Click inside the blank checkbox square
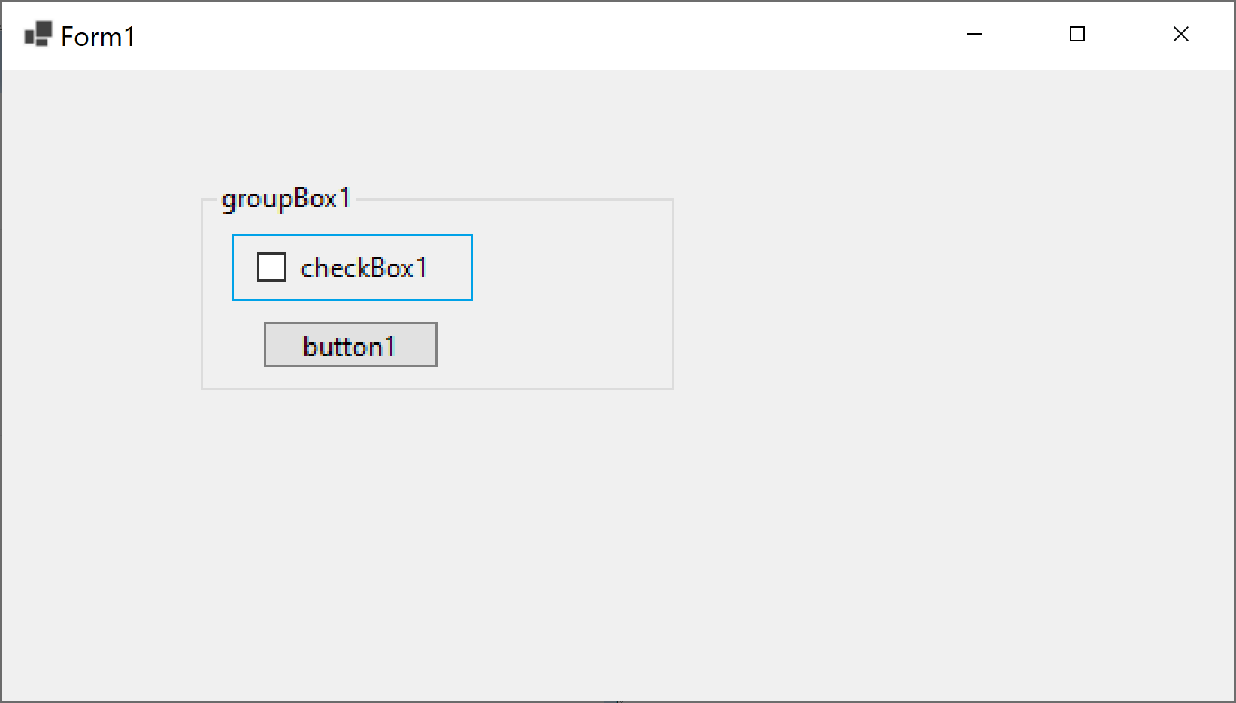Screen dimensions: 1236x703 click(x=271, y=267)
